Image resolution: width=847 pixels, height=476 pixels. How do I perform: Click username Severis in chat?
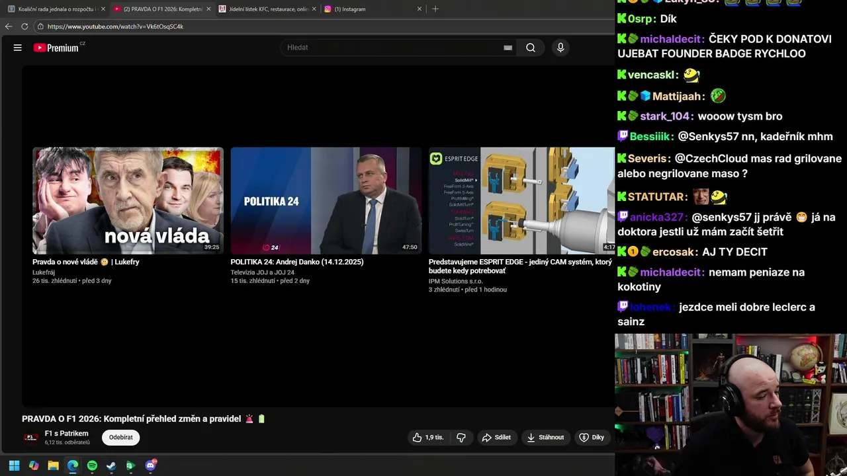click(x=648, y=159)
